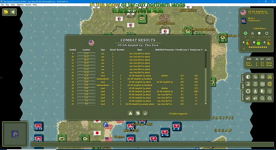
Task: Click the flag icon button in dialog
Action: pyautogui.click(x=138, y=113)
